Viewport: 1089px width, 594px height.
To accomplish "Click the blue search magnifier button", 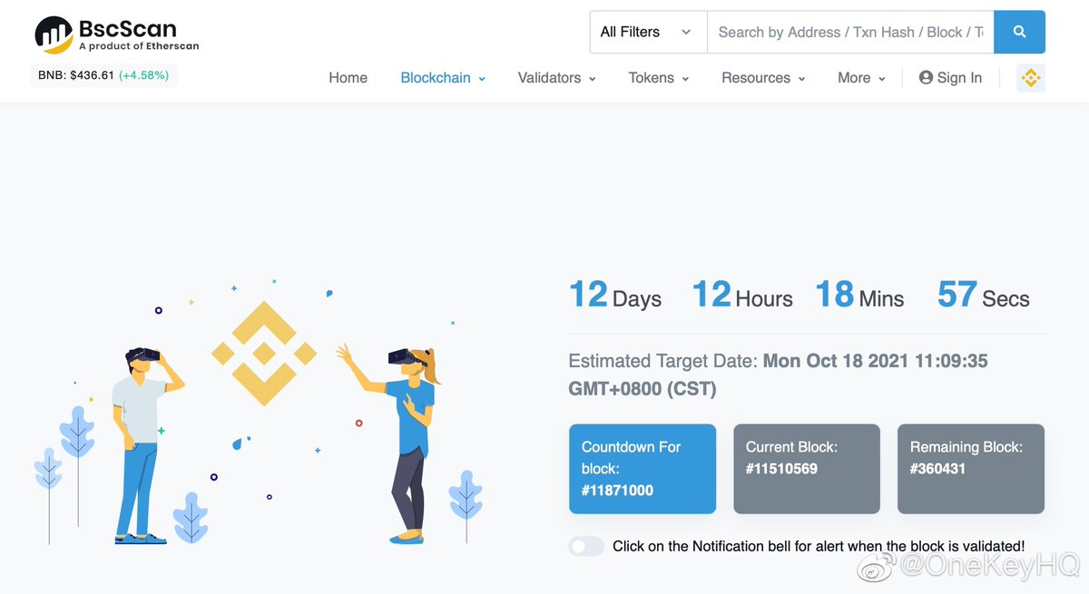I will (x=1019, y=32).
